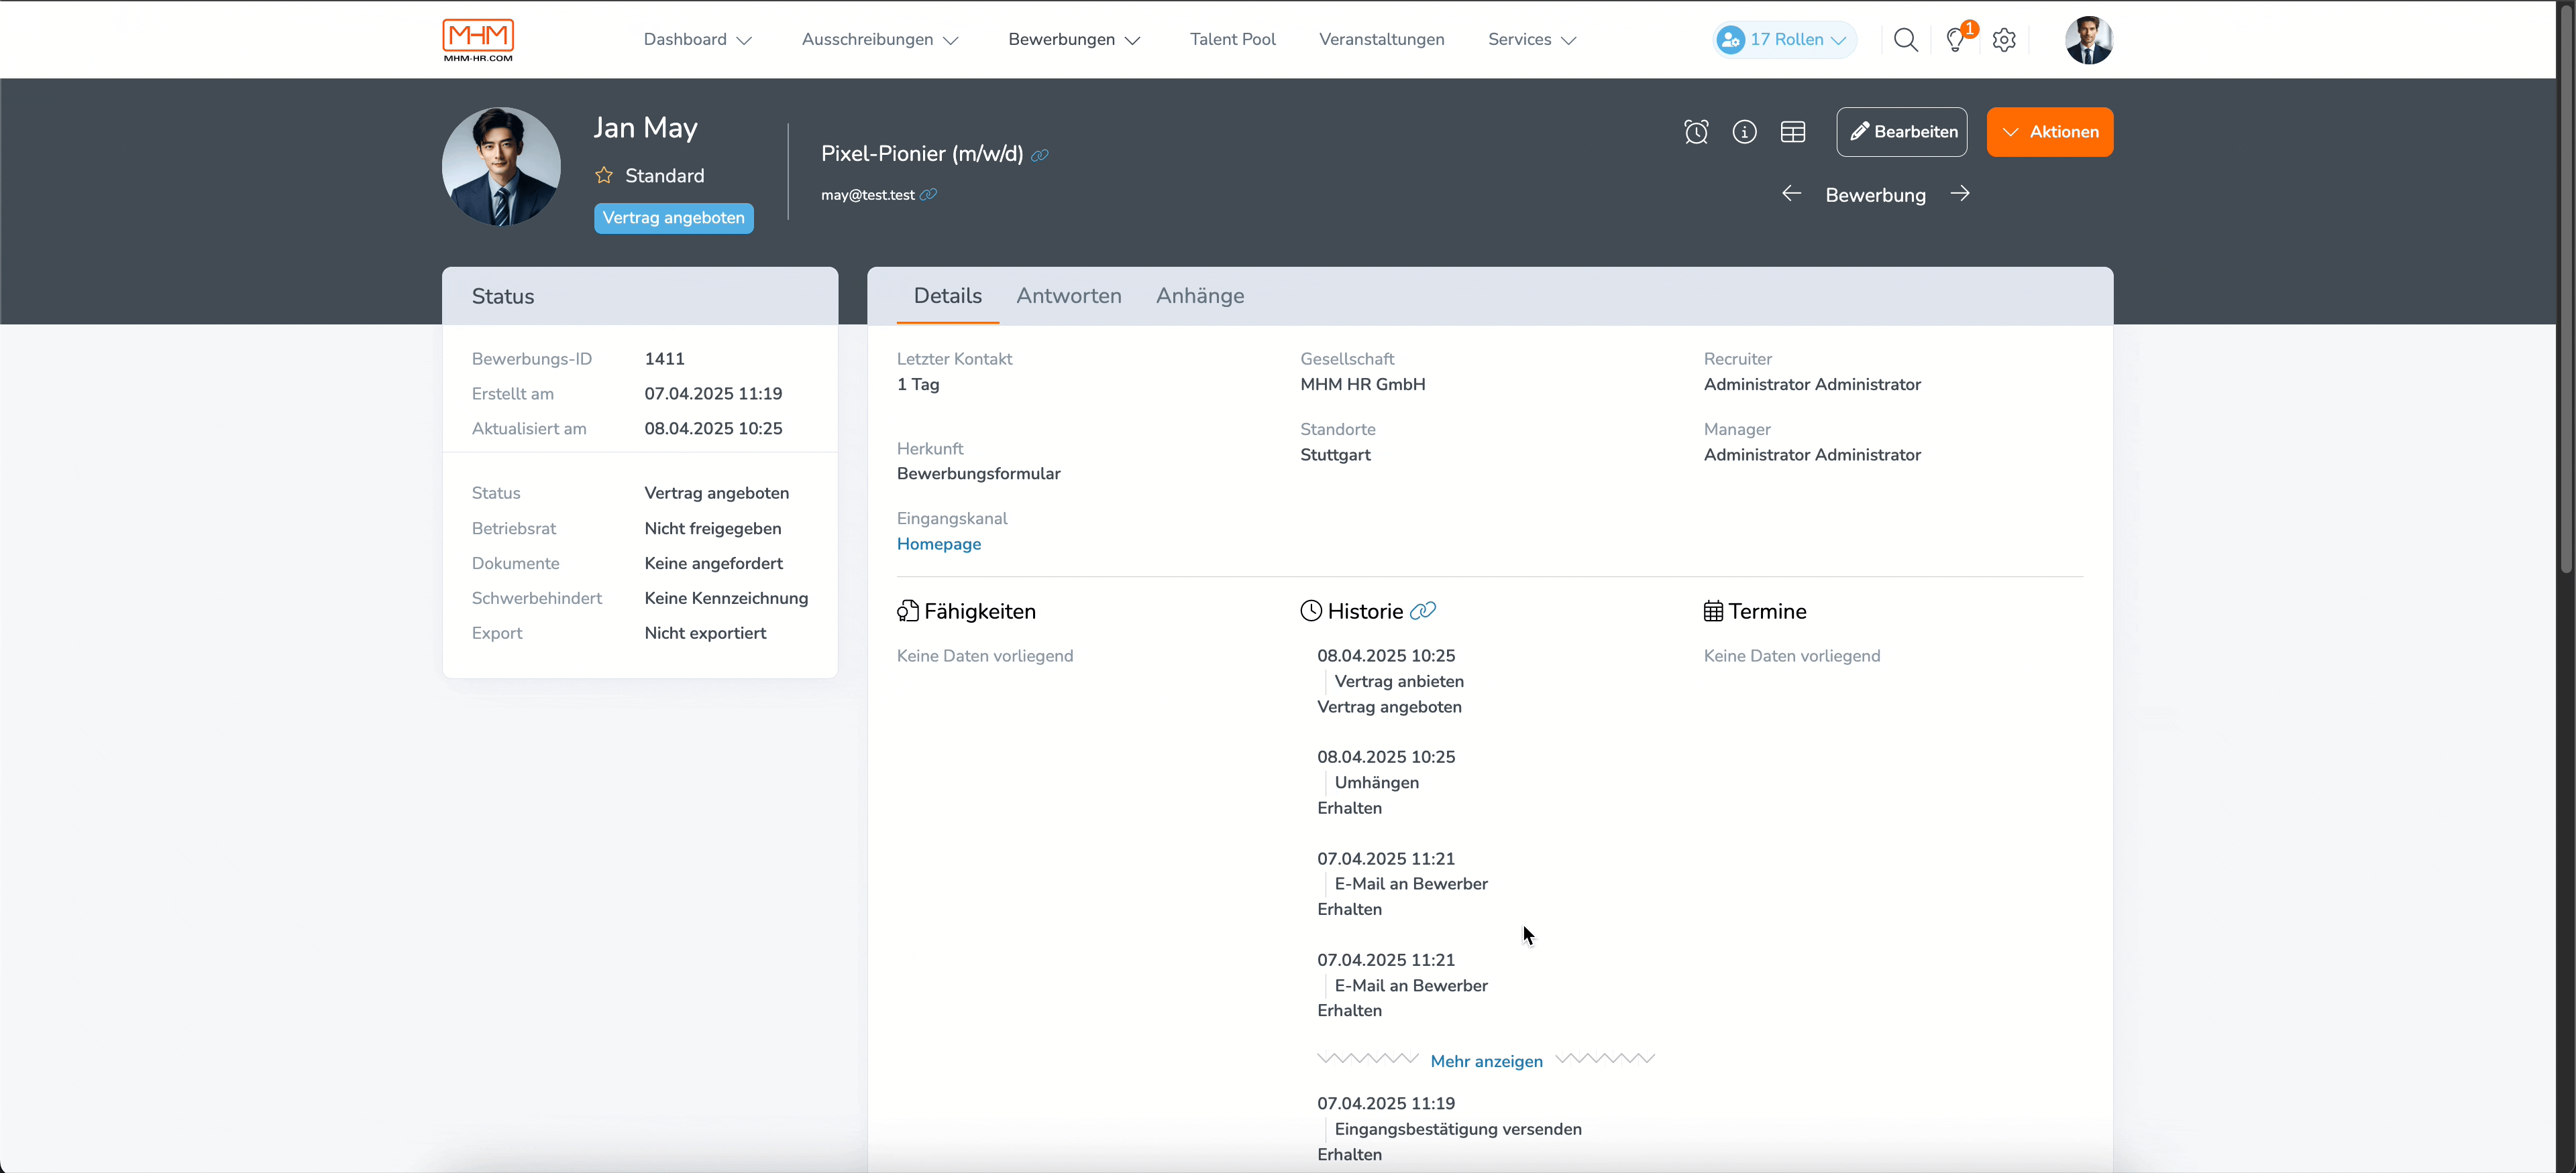2576x1173 pixels.
Task: Switch to Antworten tab
Action: (x=1068, y=296)
